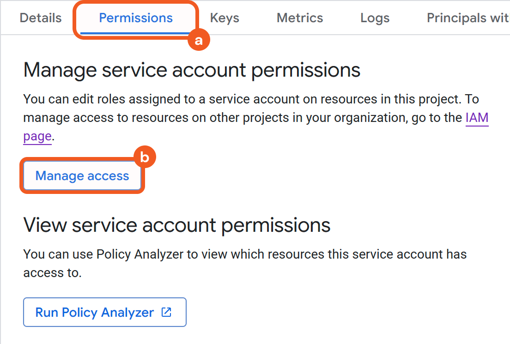Switch to the Keys tab

(225, 18)
